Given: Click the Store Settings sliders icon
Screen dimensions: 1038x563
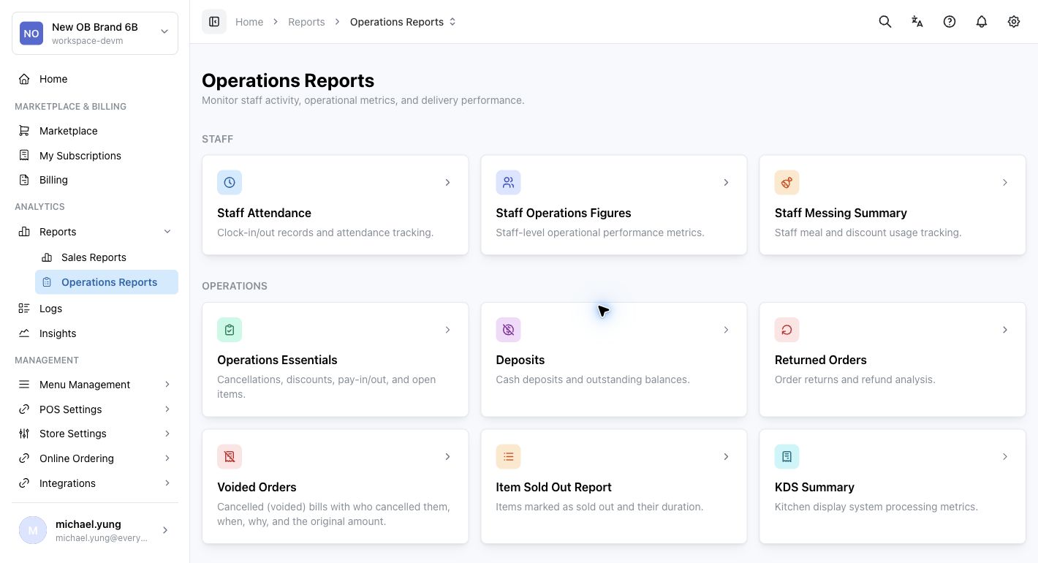Looking at the screenshot, I should click(24, 434).
